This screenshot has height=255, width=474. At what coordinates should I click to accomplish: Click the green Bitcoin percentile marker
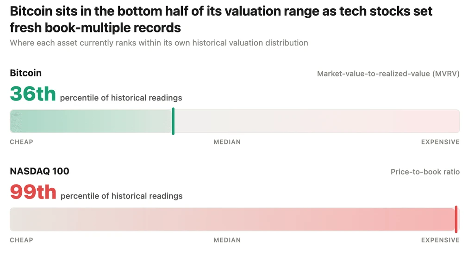[173, 121]
